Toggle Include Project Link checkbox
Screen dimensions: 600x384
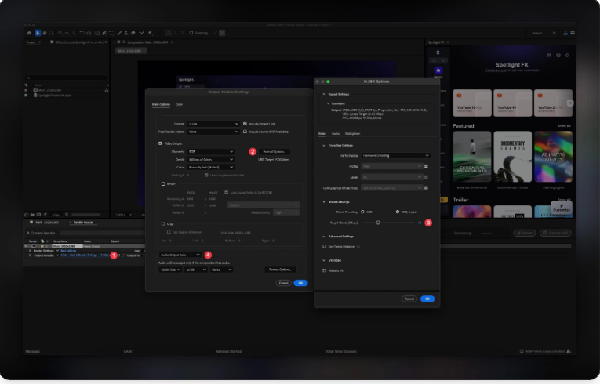[245, 124]
